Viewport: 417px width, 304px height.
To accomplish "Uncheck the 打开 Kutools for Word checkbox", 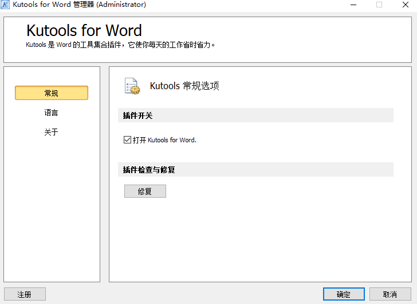I will (x=127, y=140).
